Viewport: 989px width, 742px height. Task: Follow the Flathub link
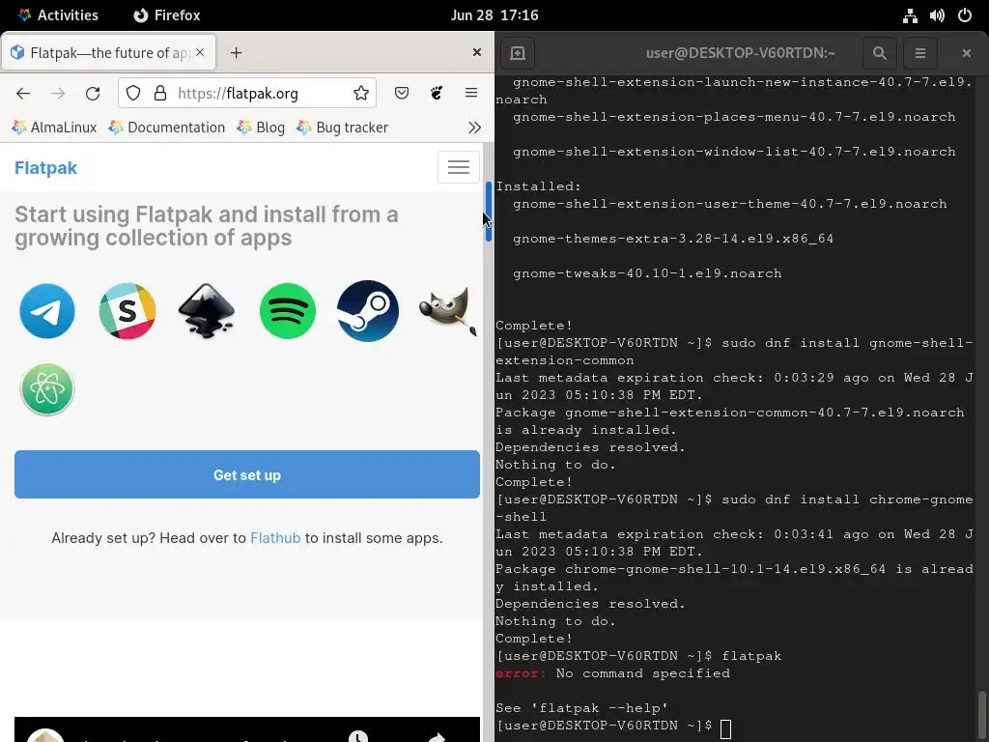275,538
